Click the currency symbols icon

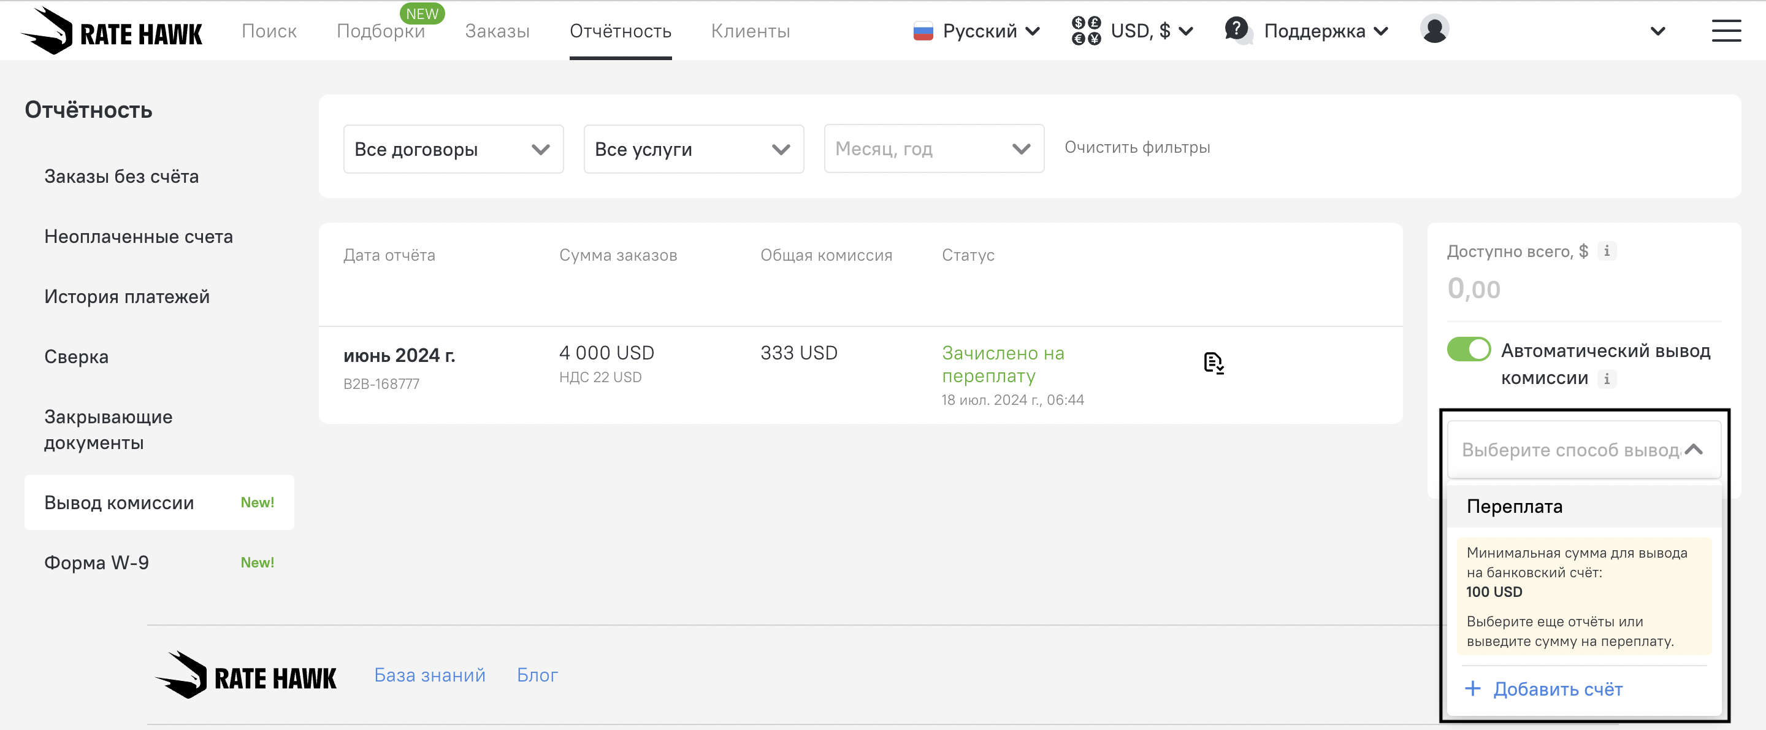coord(1086,31)
